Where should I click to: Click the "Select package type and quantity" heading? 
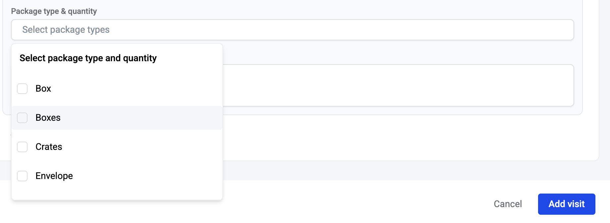click(88, 58)
